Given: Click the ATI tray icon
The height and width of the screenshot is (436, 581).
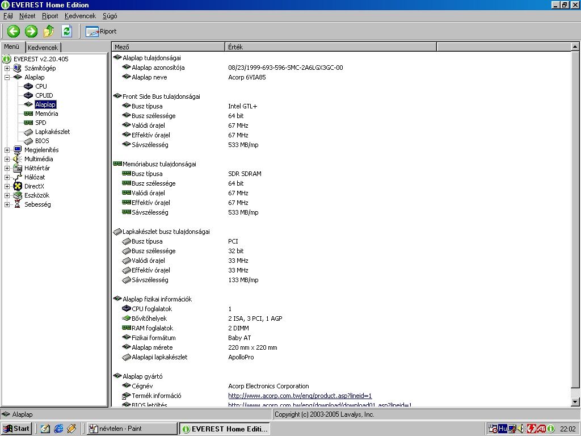Looking at the screenshot, I should pyautogui.click(x=541, y=429).
